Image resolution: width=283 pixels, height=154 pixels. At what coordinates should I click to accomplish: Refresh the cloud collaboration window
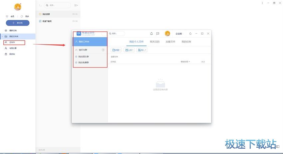pyautogui.click(x=190, y=34)
